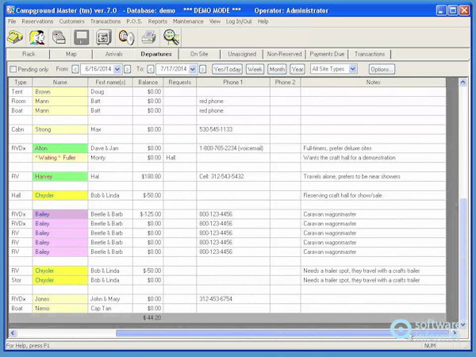
Task: Select the Hall row Chrysler name cell
Action: [60, 195]
